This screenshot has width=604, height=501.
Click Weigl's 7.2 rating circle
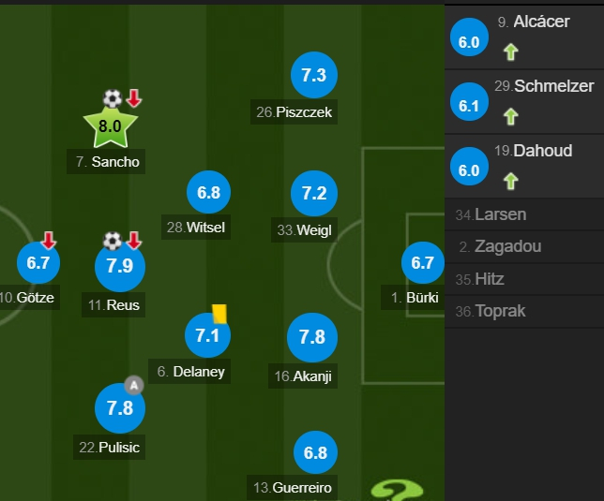[x=313, y=194]
